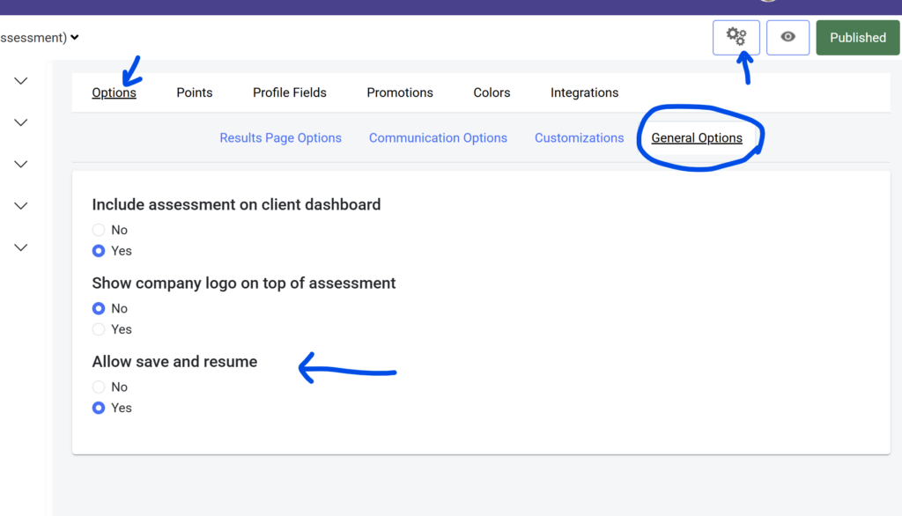This screenshot has width=902, height=516.
Task: Switch to the Options tab
Action: (114, 92)
